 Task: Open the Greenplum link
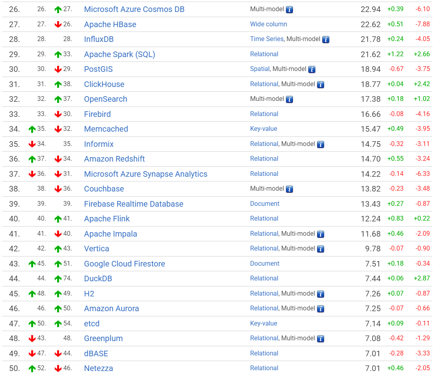coord(103,338)
